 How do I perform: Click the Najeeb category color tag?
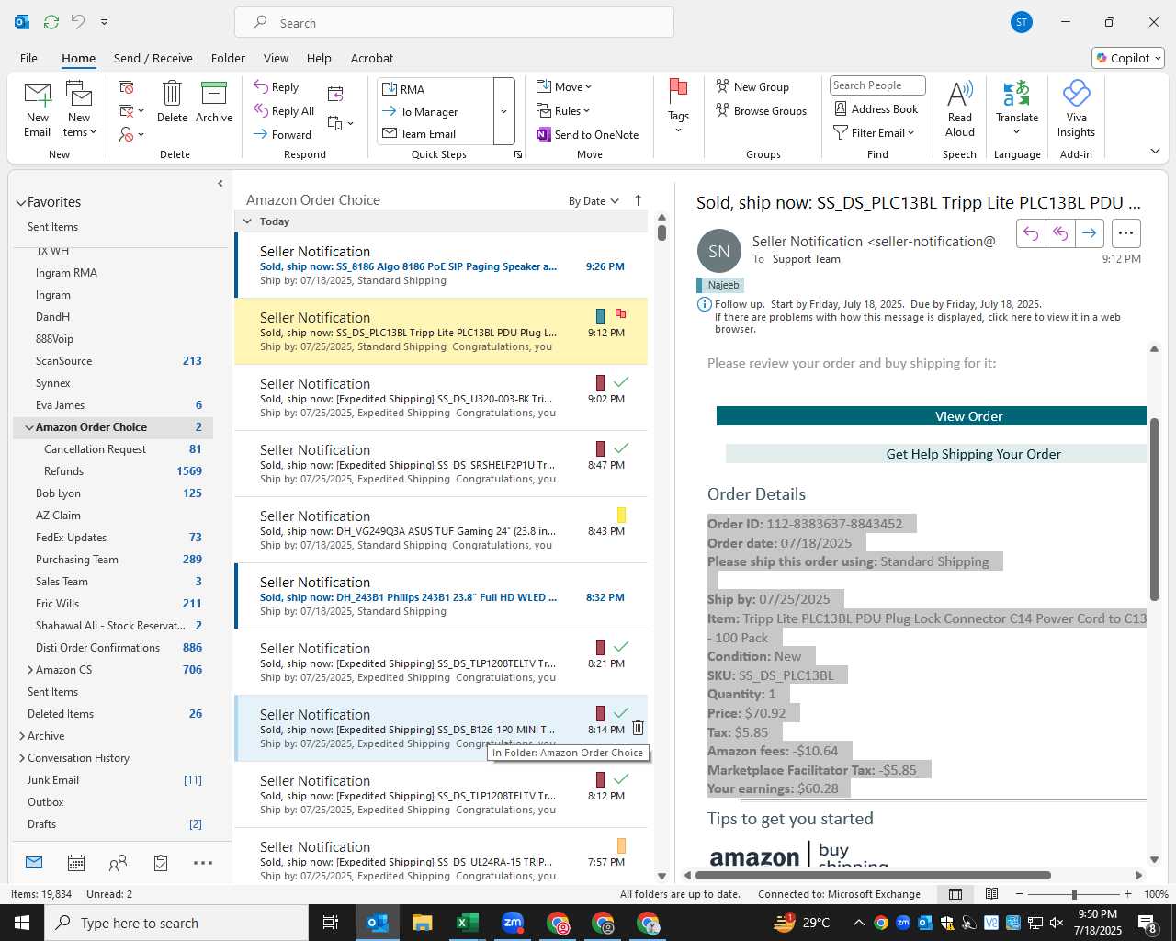pos(719,285)
